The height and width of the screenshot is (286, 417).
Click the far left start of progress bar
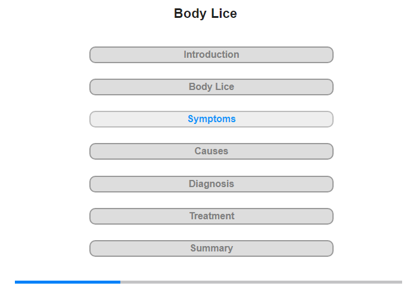point(17,282)
